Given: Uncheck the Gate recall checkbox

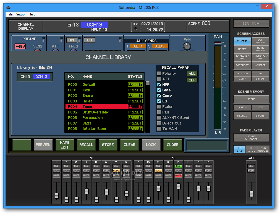Looking at the screenshot, I should 159,90.
